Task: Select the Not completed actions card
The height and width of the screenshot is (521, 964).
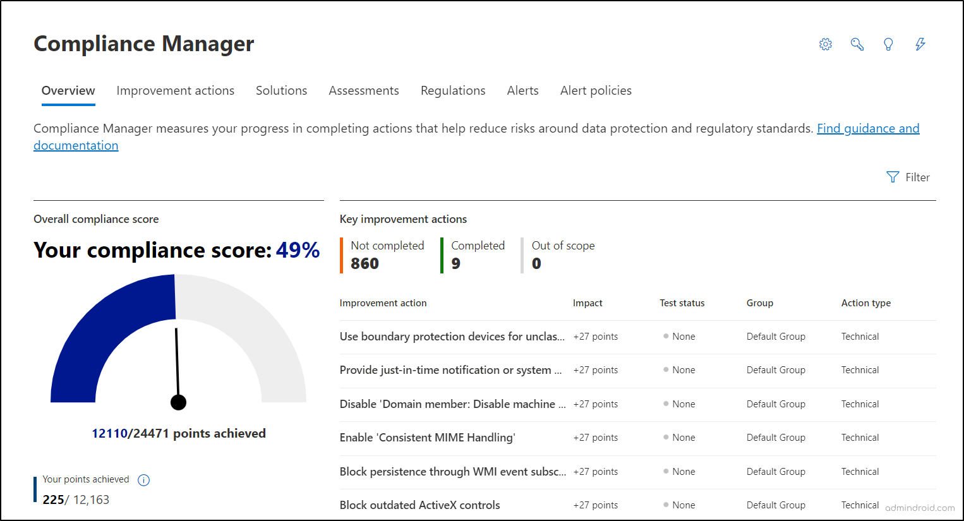Action: coord(386,255)
